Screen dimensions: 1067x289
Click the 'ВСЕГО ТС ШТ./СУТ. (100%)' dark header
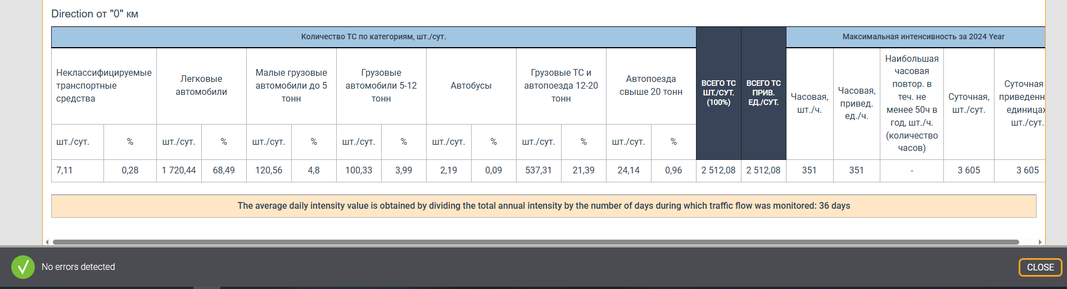point(718,93)
